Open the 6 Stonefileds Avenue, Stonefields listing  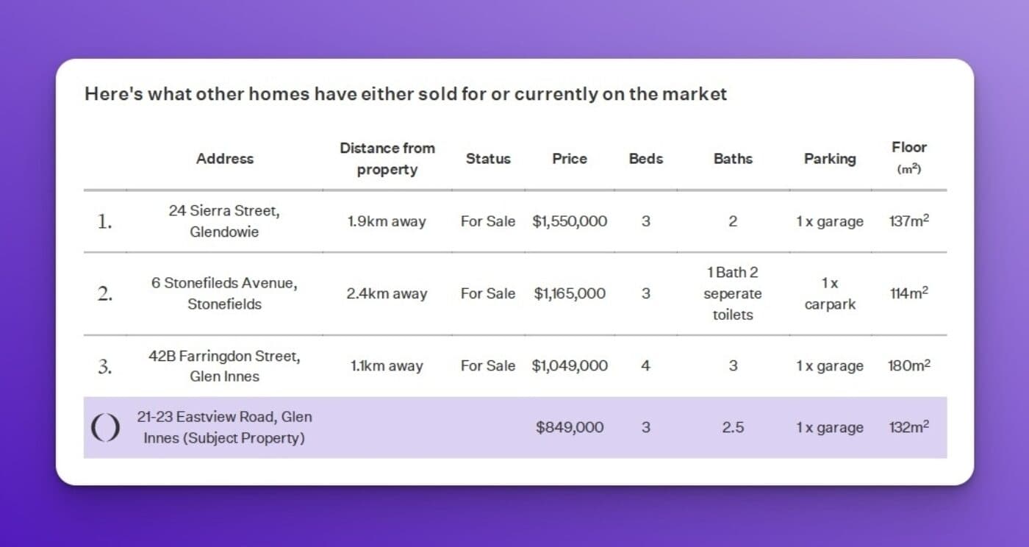223,293
